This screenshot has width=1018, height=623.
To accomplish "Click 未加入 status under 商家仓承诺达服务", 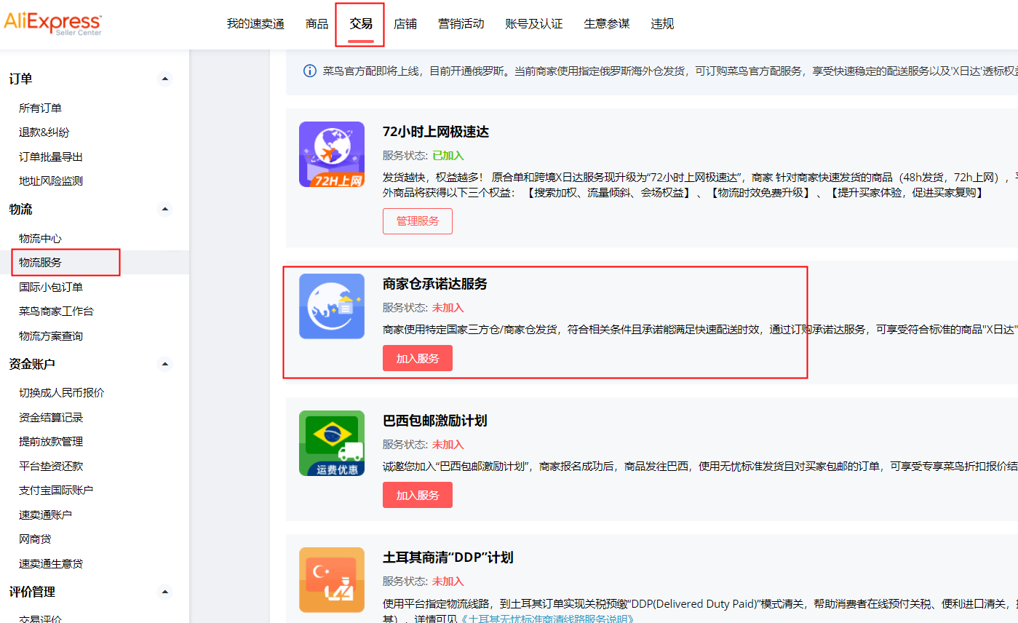I will click(448, 308).
